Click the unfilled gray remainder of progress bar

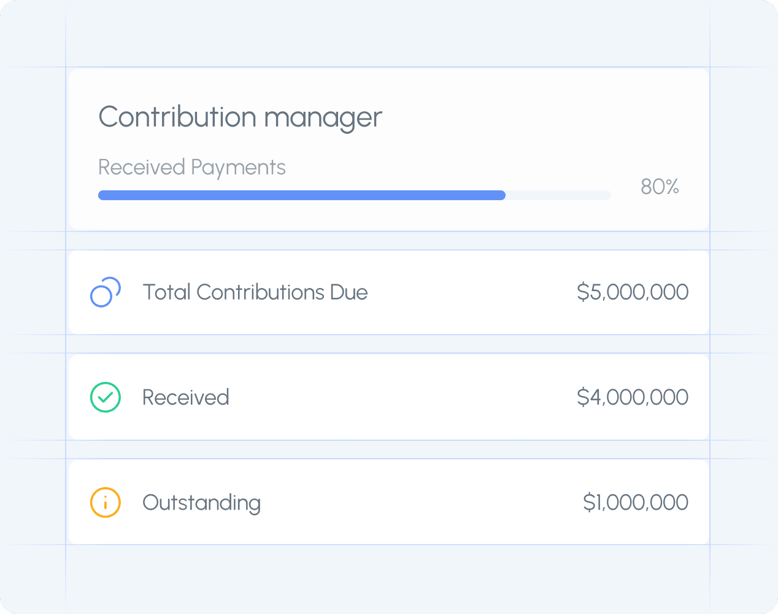(x=558, y=195)
